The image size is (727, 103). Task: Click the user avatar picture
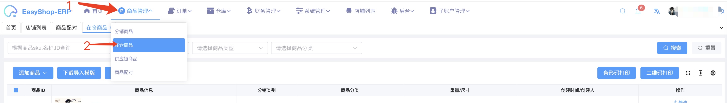[x=673, y=11]
